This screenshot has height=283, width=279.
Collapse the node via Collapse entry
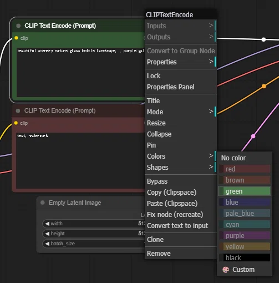(x=181, y=134)
